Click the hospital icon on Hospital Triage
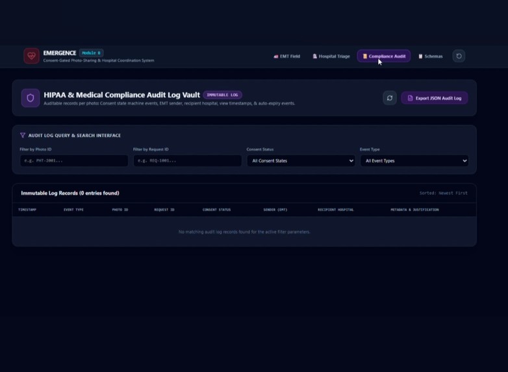Screen dimensions: 508x372 point(314,56)
